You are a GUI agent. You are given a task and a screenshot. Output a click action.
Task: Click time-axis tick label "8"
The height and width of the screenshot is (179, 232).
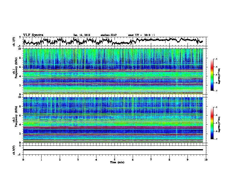tap(169, 159)
